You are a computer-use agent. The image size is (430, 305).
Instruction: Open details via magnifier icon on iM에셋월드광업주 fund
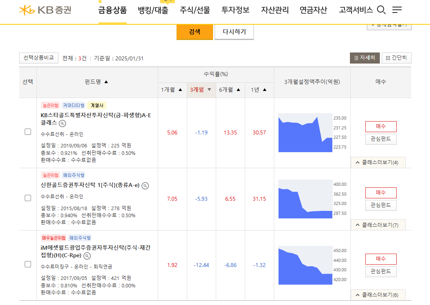(87, 255)
